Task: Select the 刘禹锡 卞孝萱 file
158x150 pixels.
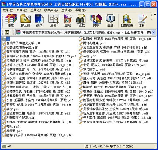Action: coord(37,122)
